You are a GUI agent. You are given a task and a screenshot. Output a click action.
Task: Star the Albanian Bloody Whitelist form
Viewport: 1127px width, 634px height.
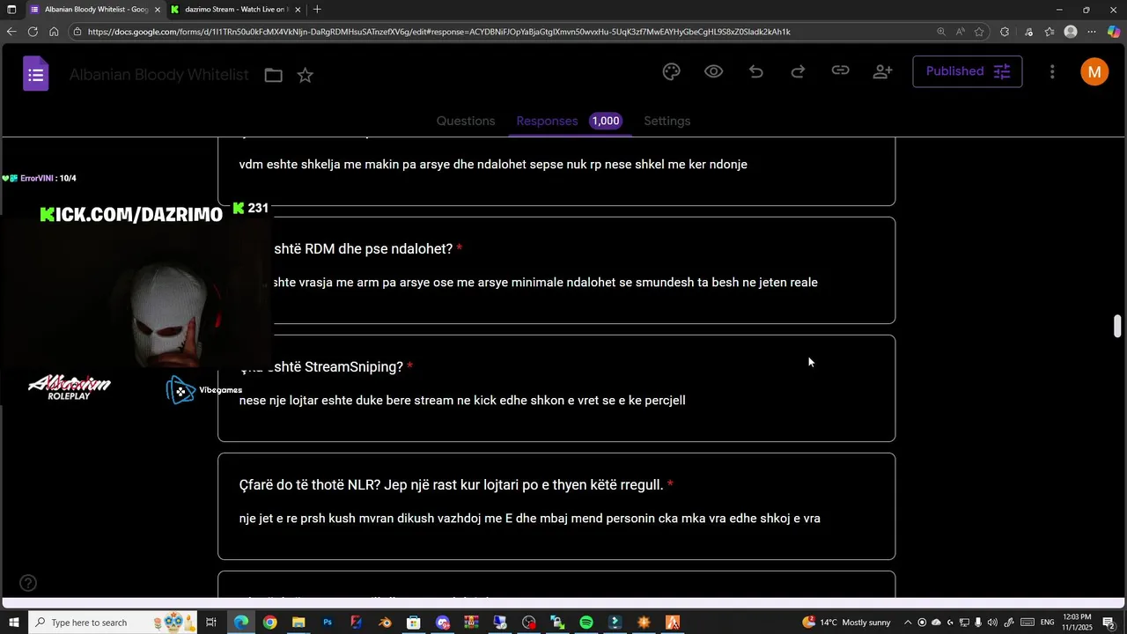(x=305, y=76)
